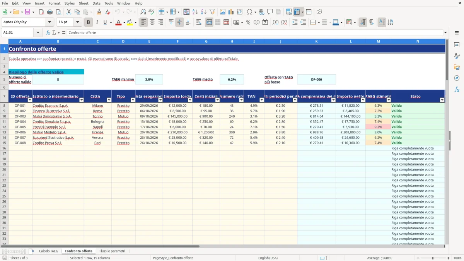Insert an image using the picture icon
464x261 pixels.
(x=223, y=12)
